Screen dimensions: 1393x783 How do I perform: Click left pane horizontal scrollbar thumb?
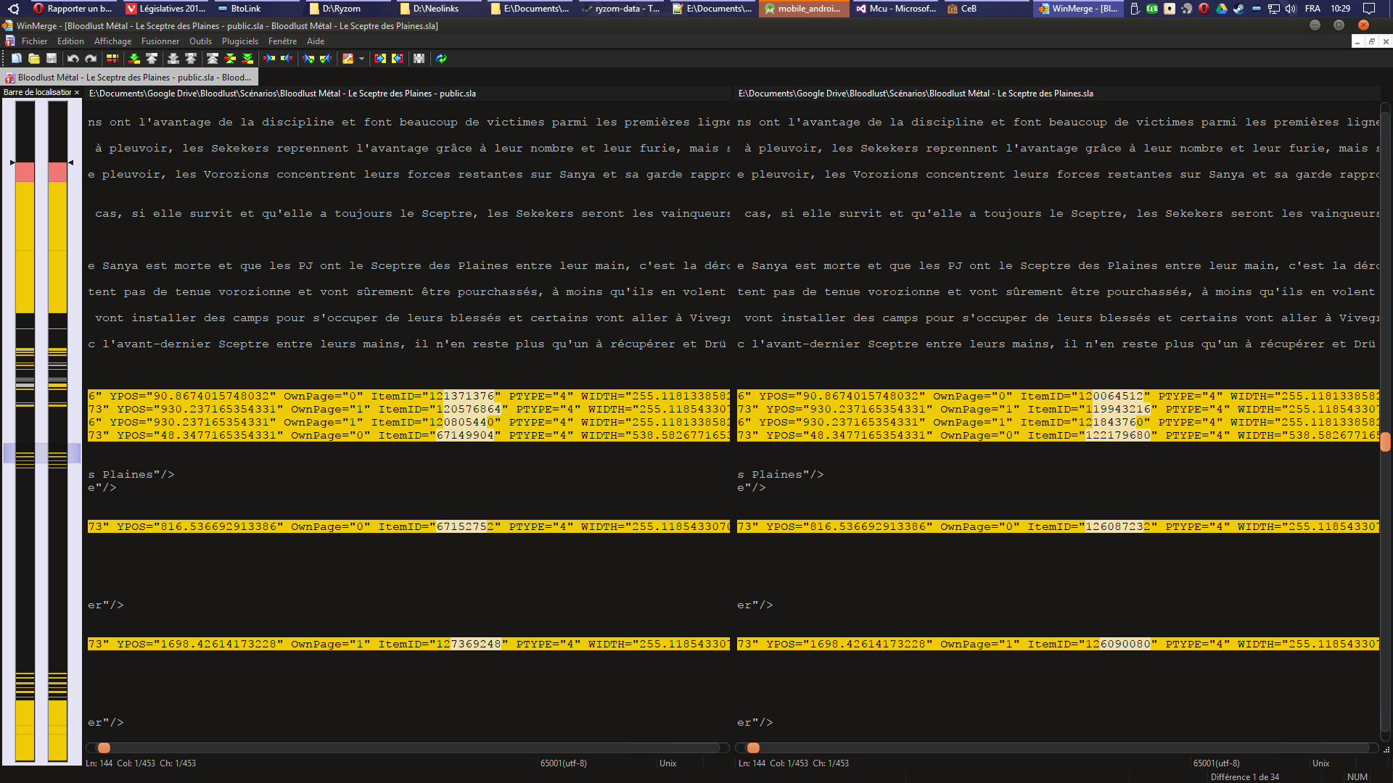tap(104, 747)
